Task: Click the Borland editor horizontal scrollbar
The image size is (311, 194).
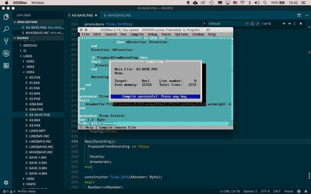Action: tap(171, 123)
